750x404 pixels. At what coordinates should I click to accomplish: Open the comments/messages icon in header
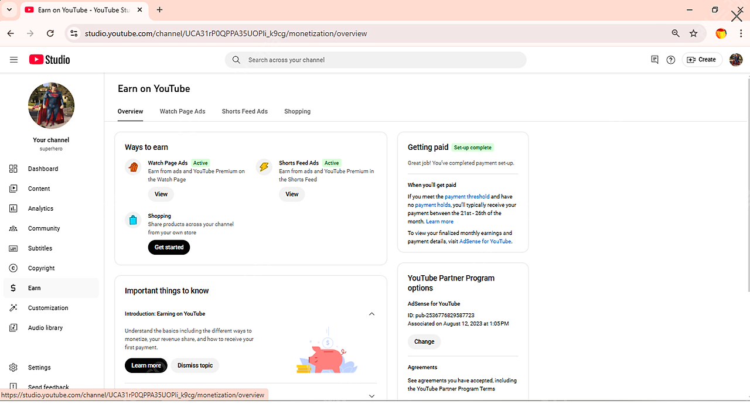pyautogui.click(x=654, y=60)
